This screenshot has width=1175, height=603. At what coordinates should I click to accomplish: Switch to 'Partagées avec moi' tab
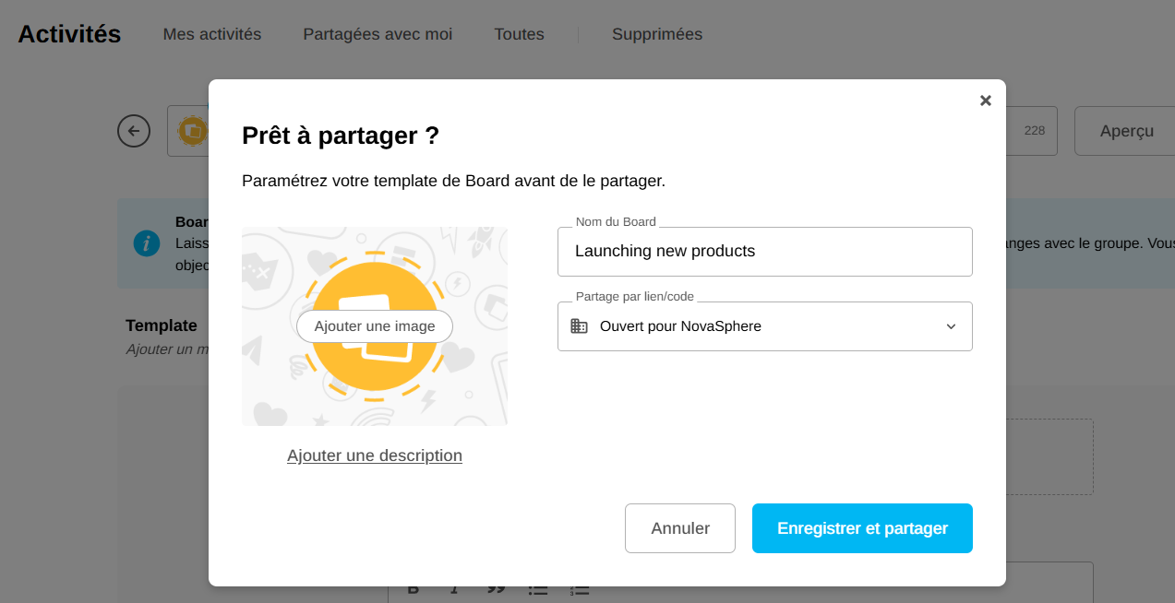[378, 34]
